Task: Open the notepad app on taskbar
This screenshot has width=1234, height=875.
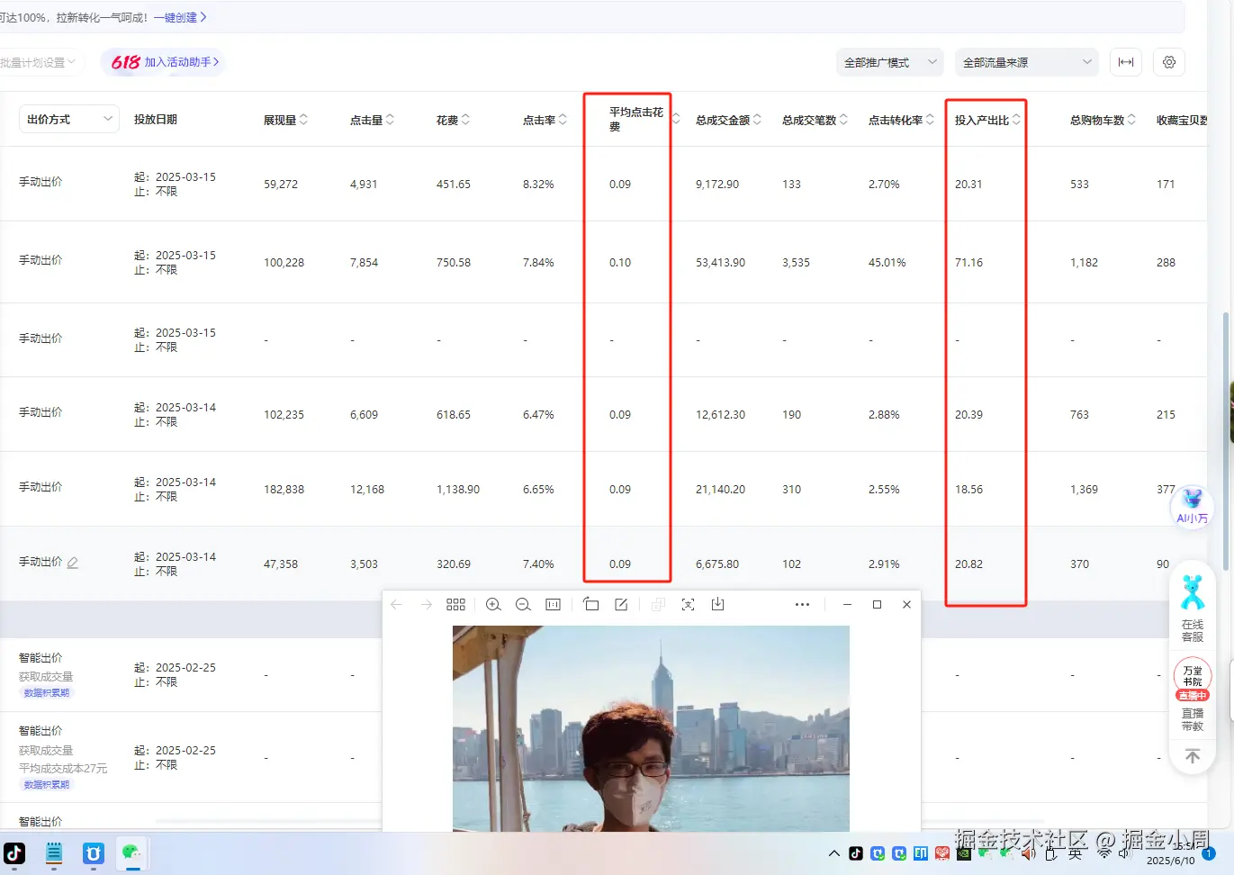Action: click(54, 853)
